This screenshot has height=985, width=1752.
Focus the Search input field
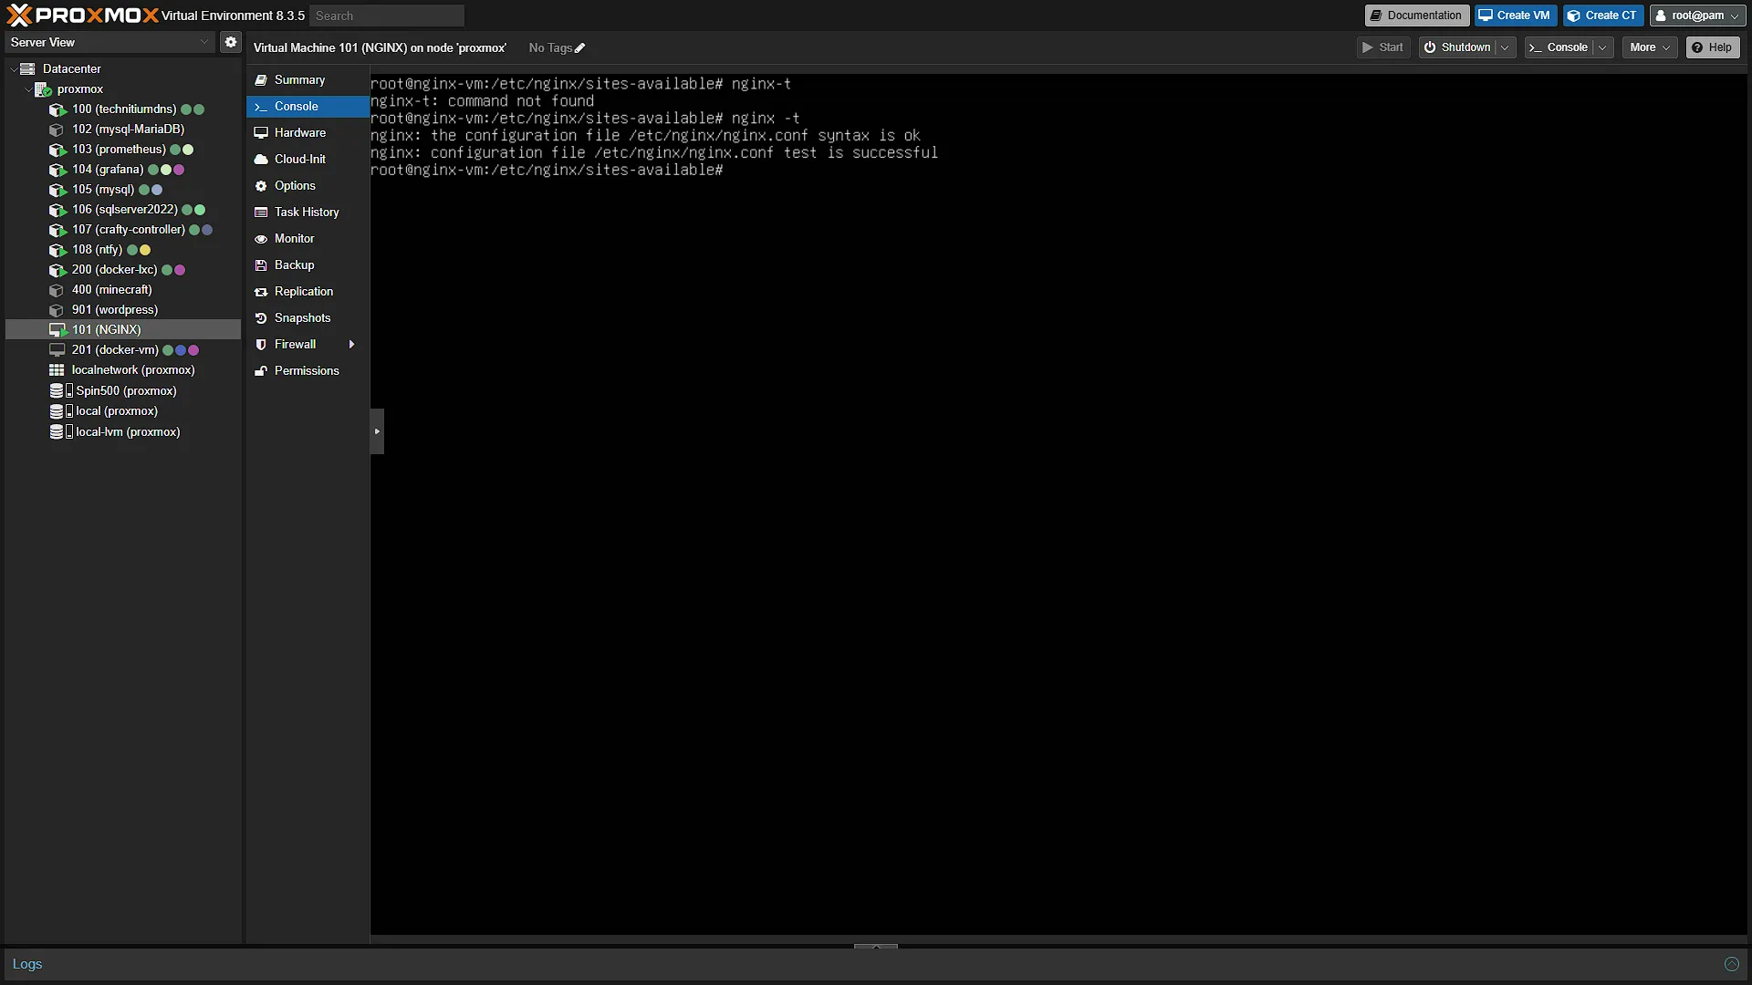[x=387, y=16]
